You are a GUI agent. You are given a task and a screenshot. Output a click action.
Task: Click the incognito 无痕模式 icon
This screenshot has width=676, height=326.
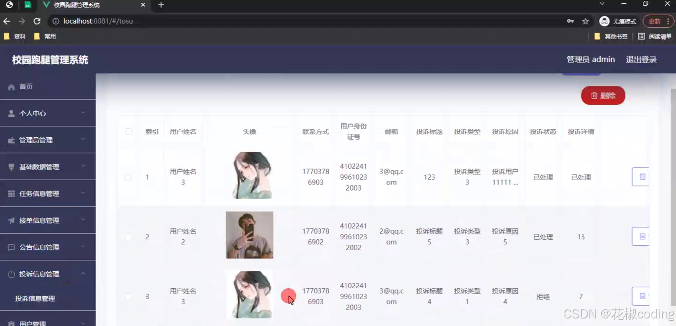[x=604, y=21]
